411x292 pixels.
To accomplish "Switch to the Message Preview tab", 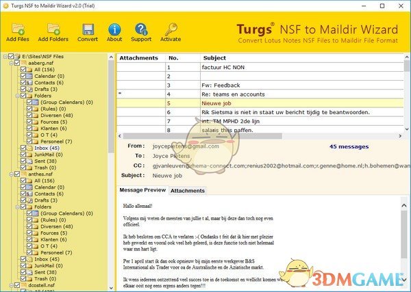I will point(142,190).
